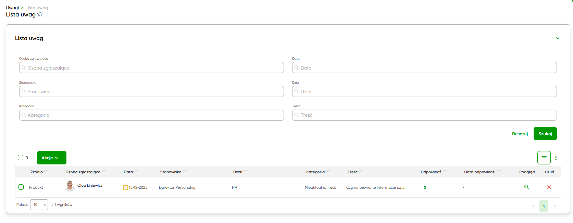Select page 1 in pagination
This screenshot has width=573, height=223.
(544, 206)
